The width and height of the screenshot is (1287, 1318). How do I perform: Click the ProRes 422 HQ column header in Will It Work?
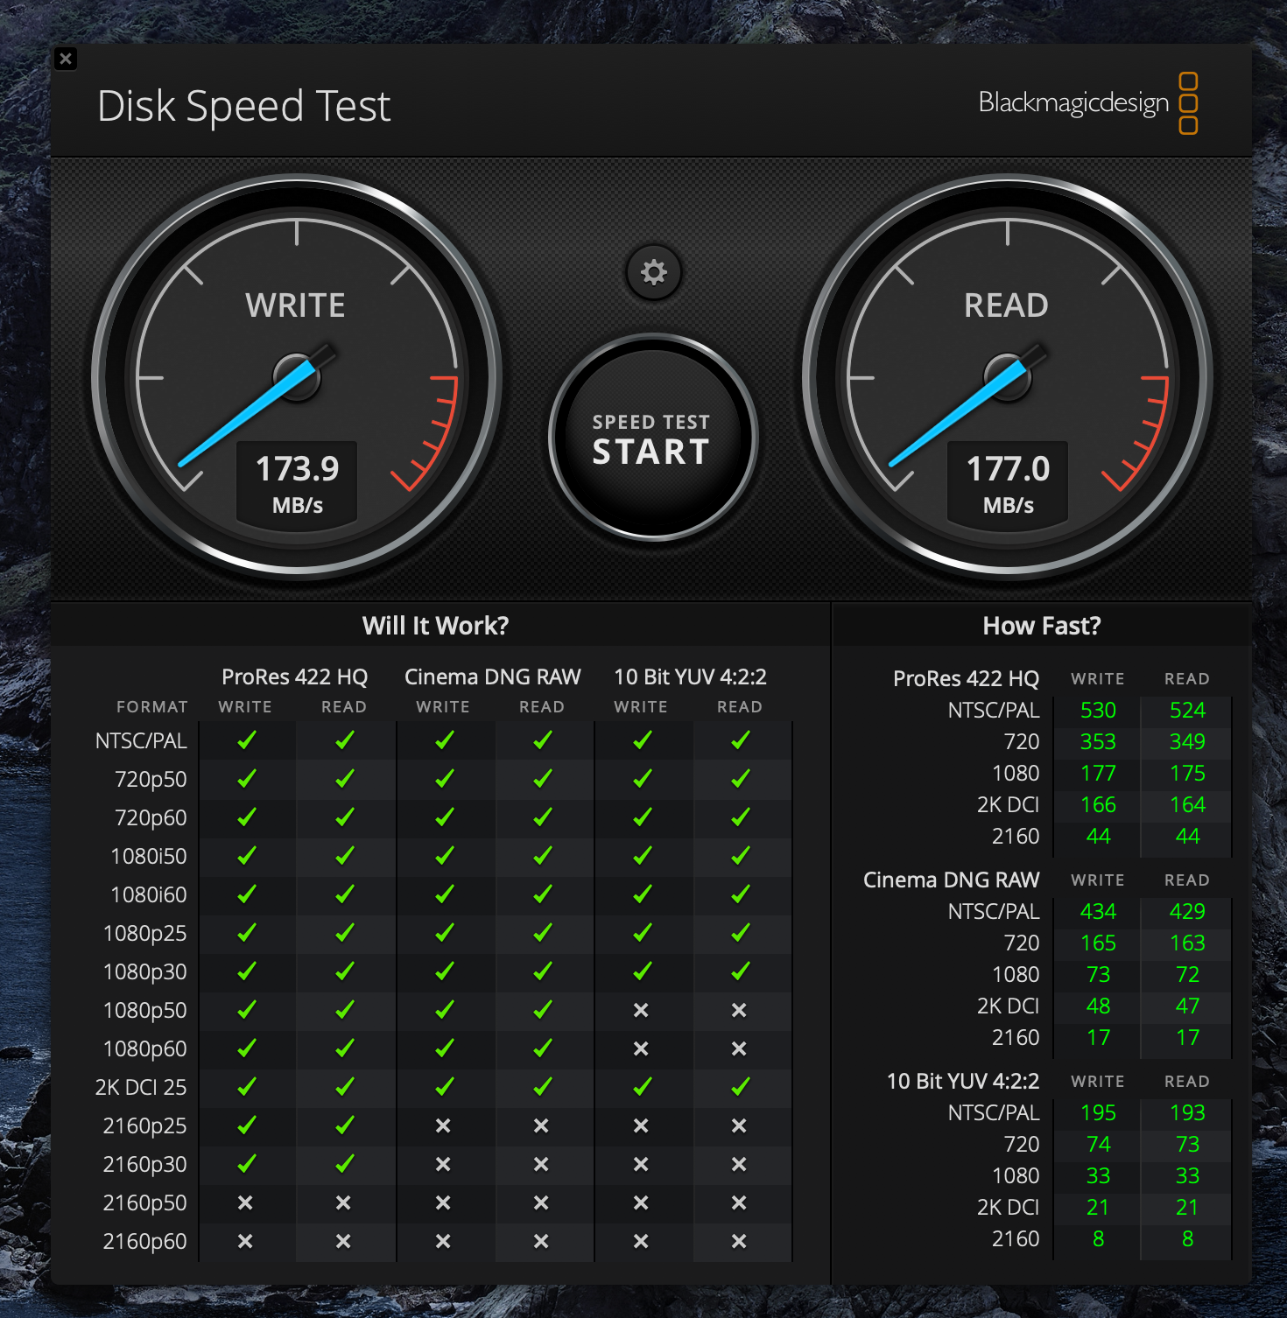[x=294, y=677]
